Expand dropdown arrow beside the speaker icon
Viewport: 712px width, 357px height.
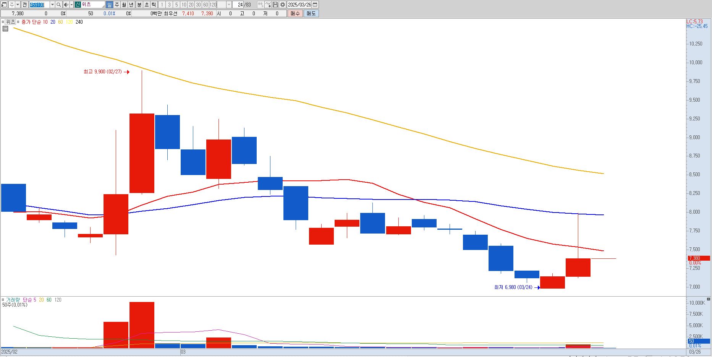pyautogui.click(x=71, y=5)
